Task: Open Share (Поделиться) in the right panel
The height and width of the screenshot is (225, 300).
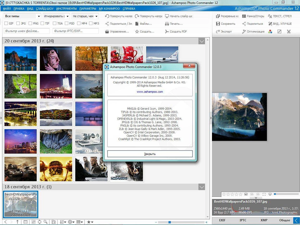Action: click(253, 24)
